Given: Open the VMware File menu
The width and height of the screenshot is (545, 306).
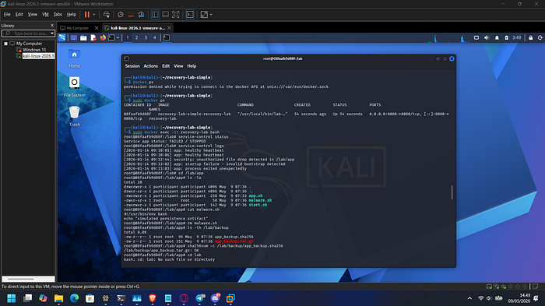Looking at the screenshot, I should (x=7, y=15).
